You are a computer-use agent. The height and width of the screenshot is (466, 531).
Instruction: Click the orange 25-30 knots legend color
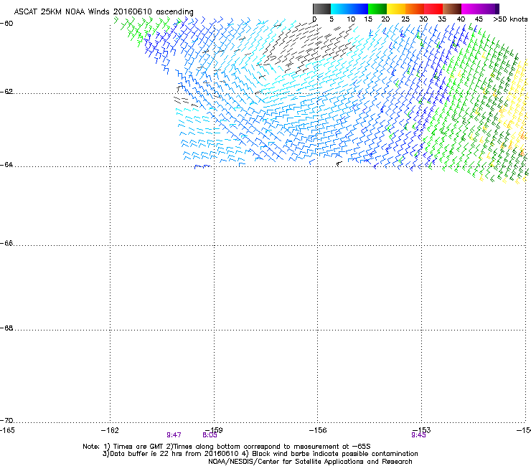(x=415, y=9)
